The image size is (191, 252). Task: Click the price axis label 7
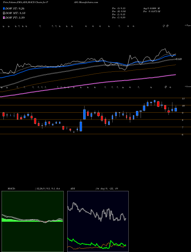pyautogui.click(x=183, y=128)
